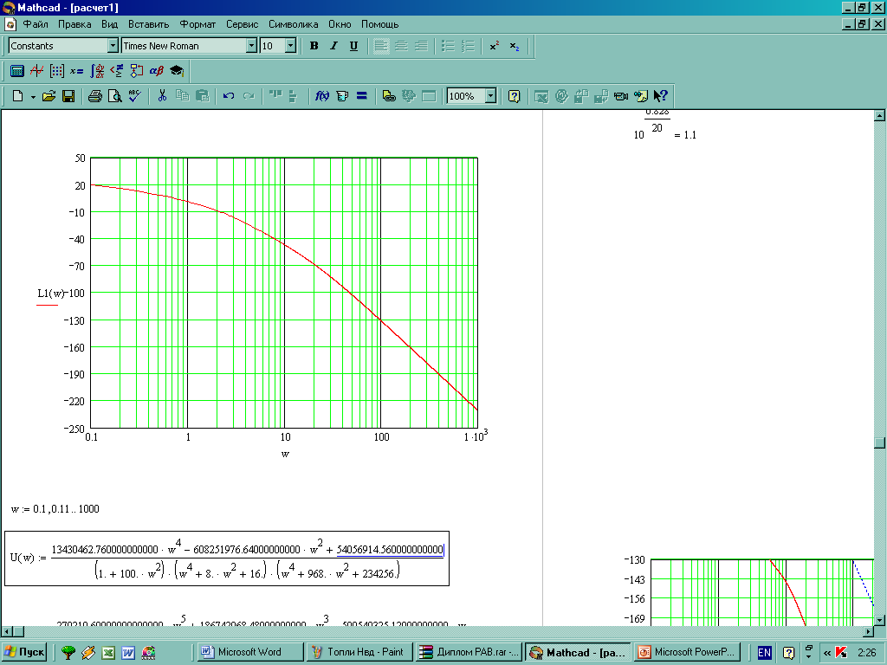887x665 pixels.
Task: Toggle underline formatting
Action: tap(353, 46)
